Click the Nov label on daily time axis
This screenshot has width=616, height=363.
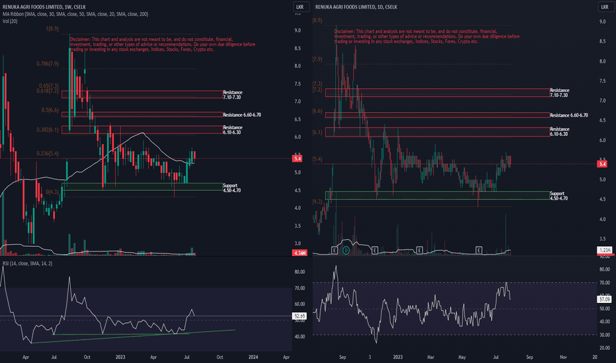pos(563,357)
